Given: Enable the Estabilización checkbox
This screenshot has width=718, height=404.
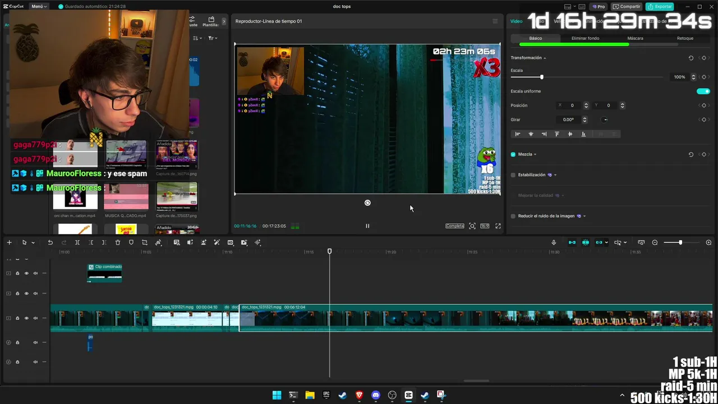Looking at the screenshot, I should coord(513,175).
